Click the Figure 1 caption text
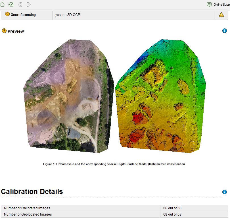The height and width of the screenshot is (219, 230). [x=114, y=164]
